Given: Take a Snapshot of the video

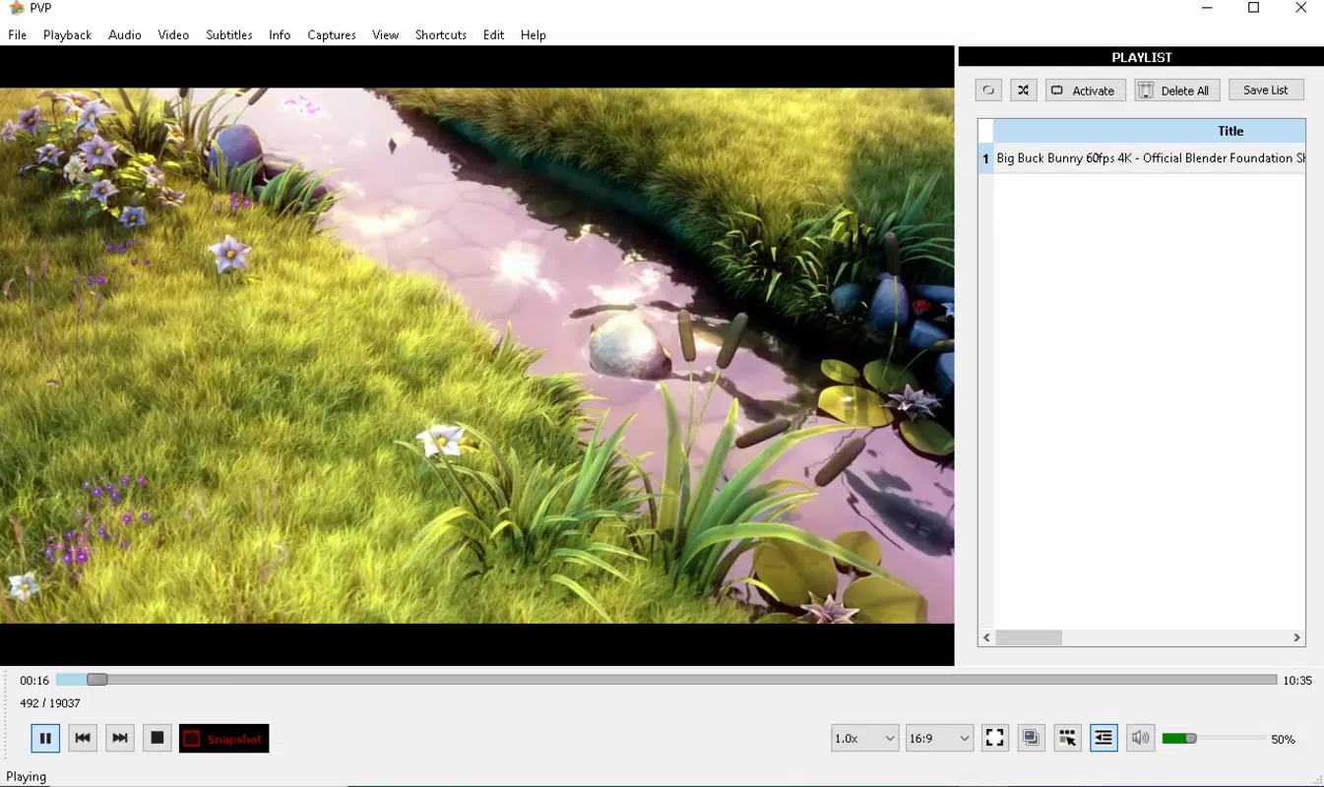Looking at the screenshot, I should (224, 739).
